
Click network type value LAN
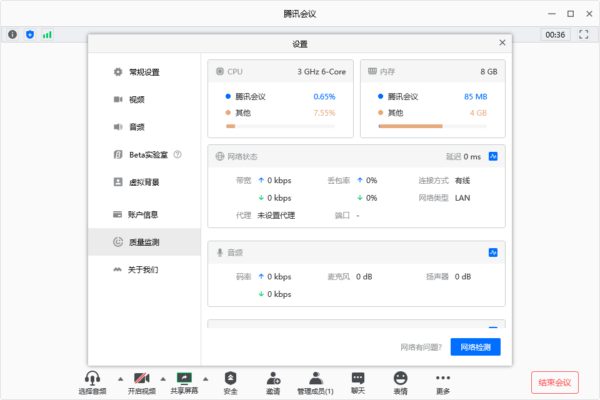pos(462,198)
